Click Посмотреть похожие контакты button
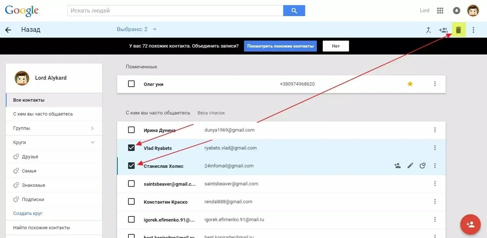 pyautogui.click(x=280, y=46)
